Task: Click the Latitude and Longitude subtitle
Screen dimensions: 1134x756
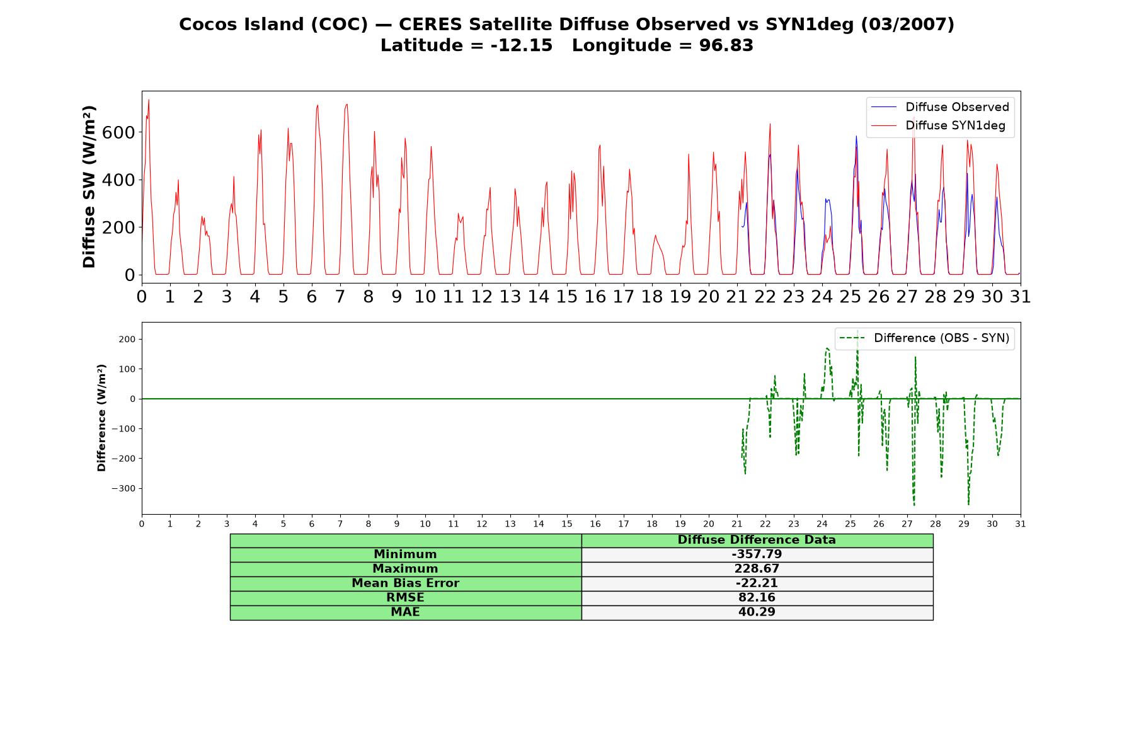Action: (567, 46)
